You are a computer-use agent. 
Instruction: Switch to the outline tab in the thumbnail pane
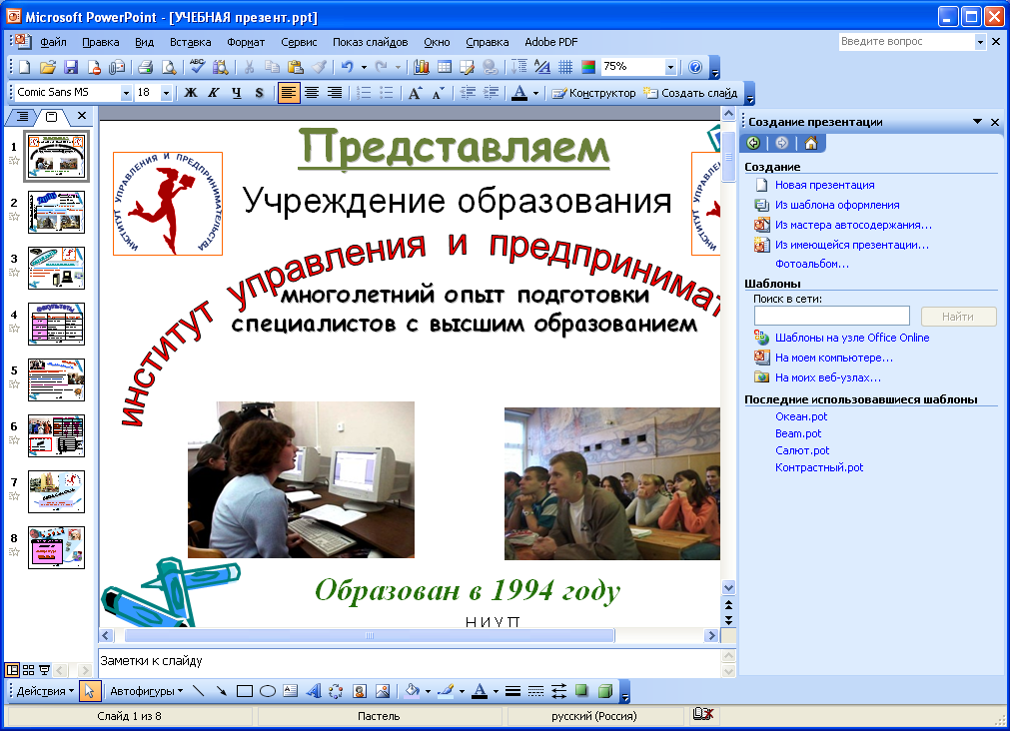22,116
